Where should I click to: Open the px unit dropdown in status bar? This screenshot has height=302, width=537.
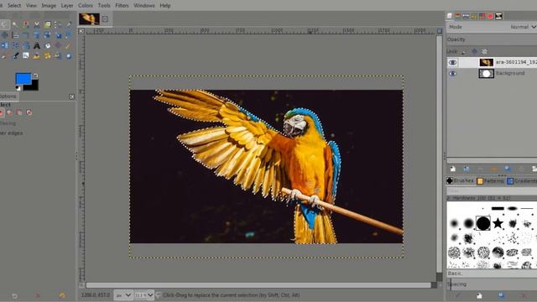[x=123, y=294]
